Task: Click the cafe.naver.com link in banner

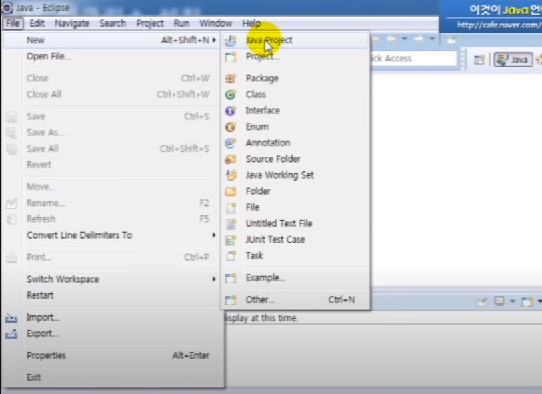Action: [499, 25]
